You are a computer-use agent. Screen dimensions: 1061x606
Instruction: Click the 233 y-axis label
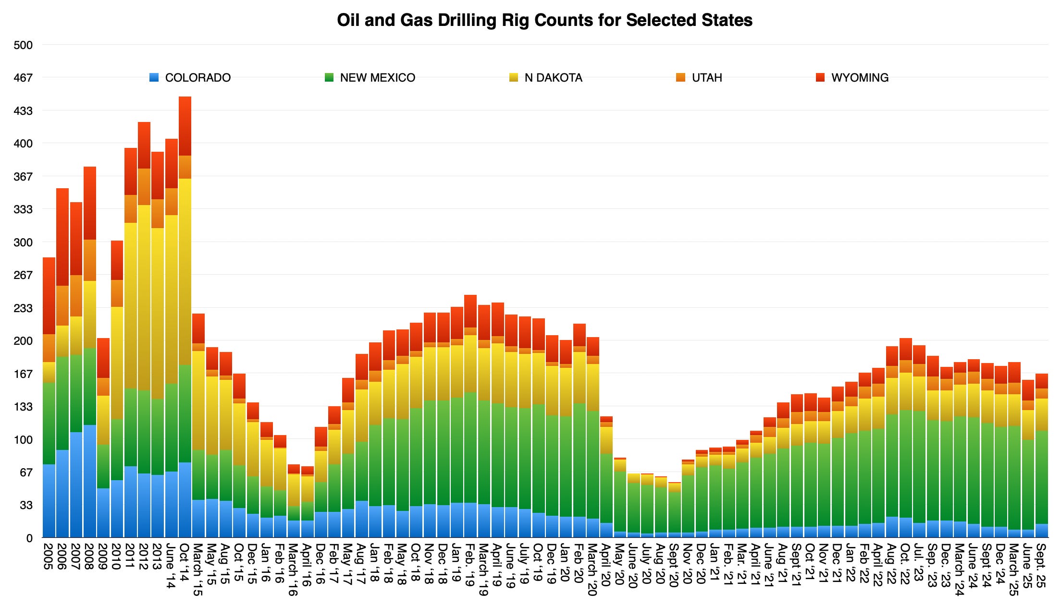click(x=23, y=308)
